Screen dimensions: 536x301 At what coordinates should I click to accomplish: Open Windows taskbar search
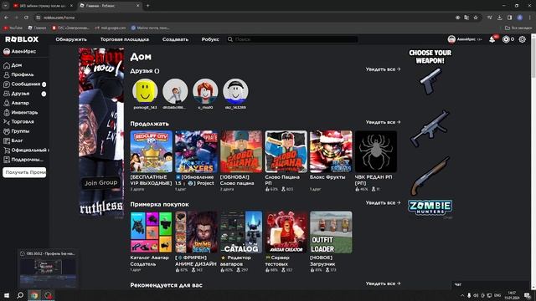pyautogui.click(x=20, y=295)
